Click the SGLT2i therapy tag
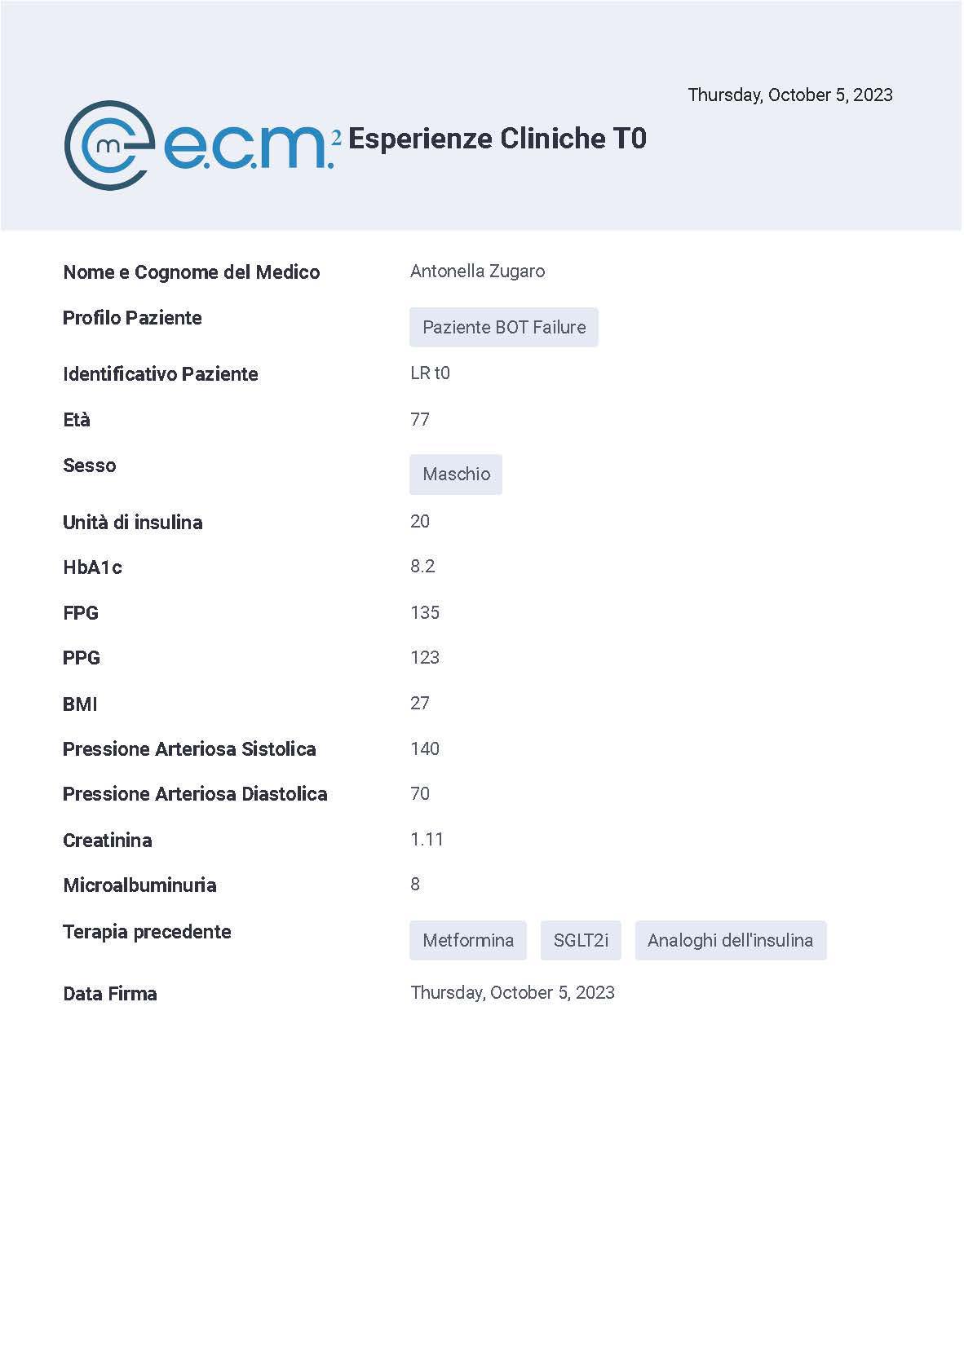 (x=581, y=940)
